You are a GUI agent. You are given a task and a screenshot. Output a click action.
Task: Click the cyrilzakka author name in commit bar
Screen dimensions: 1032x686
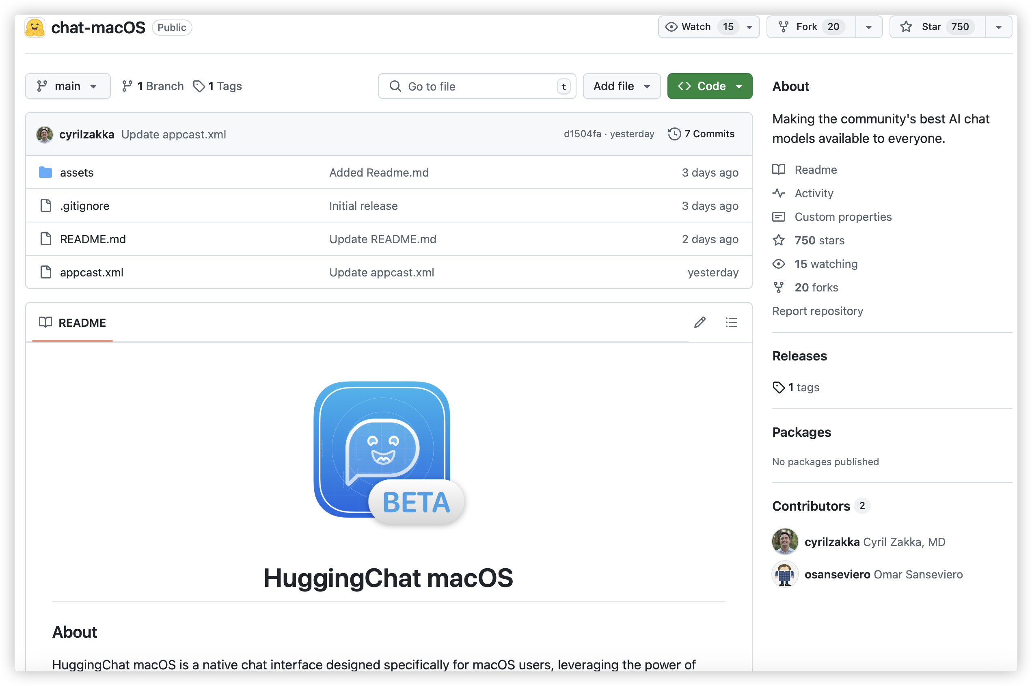click(87, 134)
